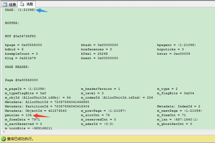Viewport: 215px width, 143px height.
Task: Click Metadata: AllocUnitId = 72057594041466880
Action: [x=47, y=102]
